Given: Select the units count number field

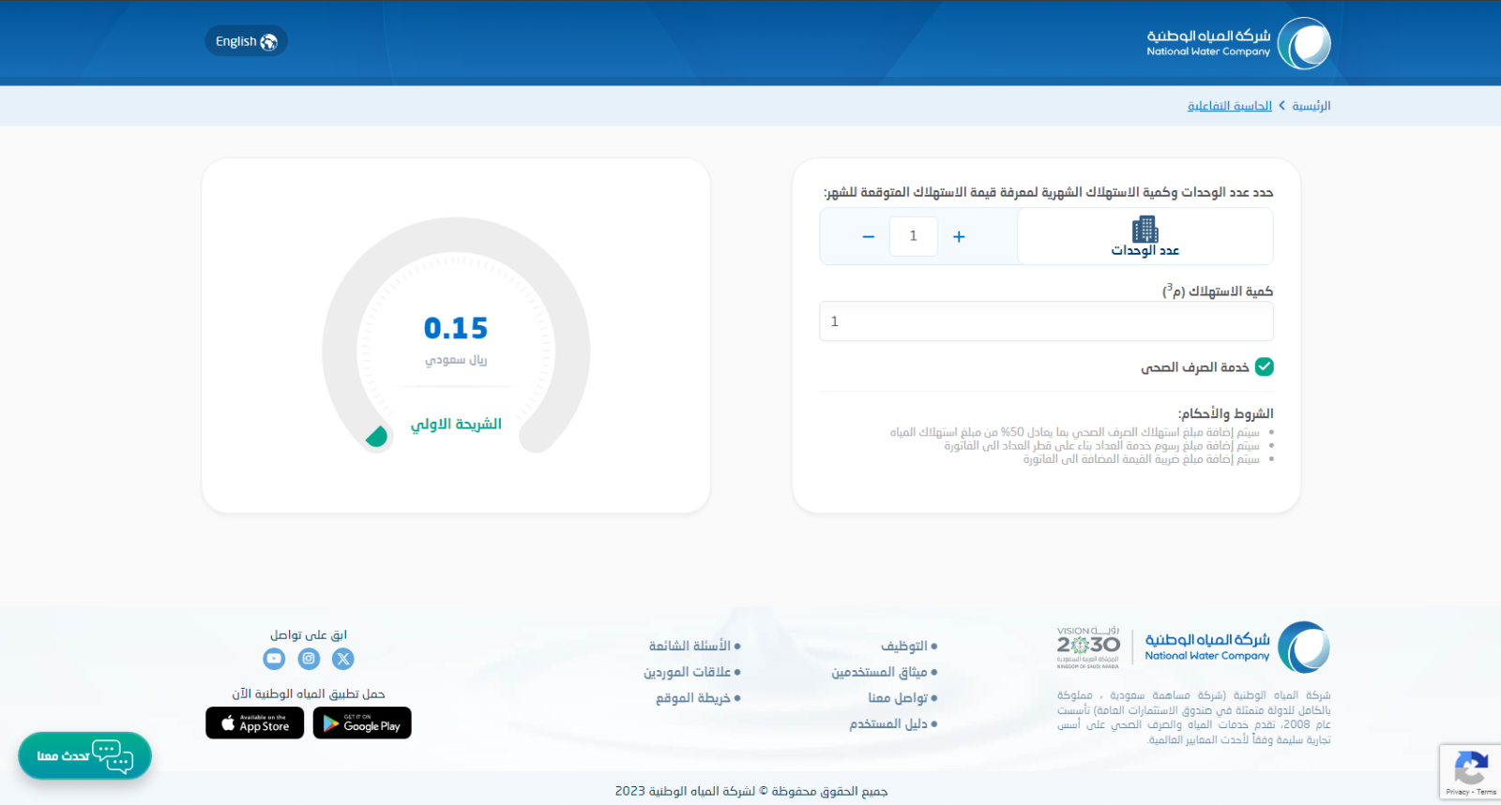Looking at the screenshot, I should [x=913, y=236].
